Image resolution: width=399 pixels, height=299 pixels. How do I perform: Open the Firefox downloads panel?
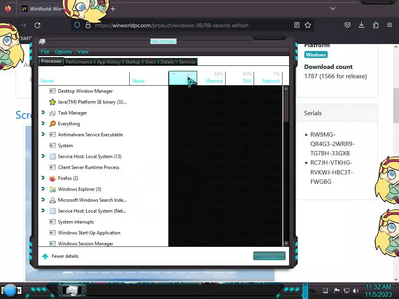361,25
